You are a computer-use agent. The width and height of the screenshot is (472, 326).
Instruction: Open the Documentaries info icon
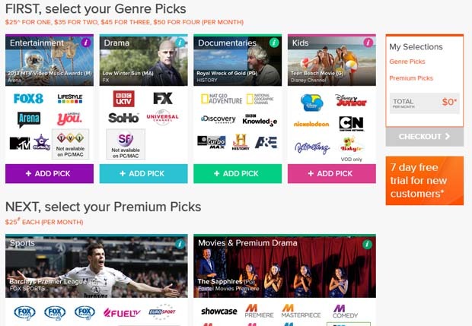(274, 43)
